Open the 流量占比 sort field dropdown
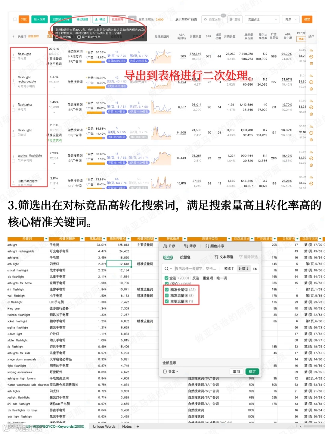Viewport: 325px width, 434px height. pyautogui.click(x=263, y=19)
